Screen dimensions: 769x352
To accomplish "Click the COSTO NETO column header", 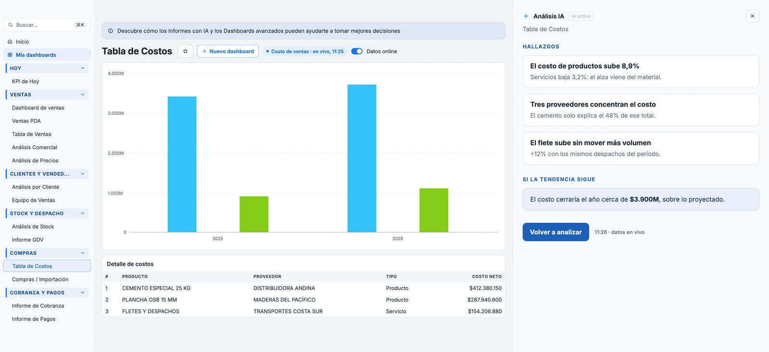I will pos(486,277).
